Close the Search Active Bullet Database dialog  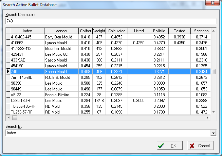[x=212, y=3]
